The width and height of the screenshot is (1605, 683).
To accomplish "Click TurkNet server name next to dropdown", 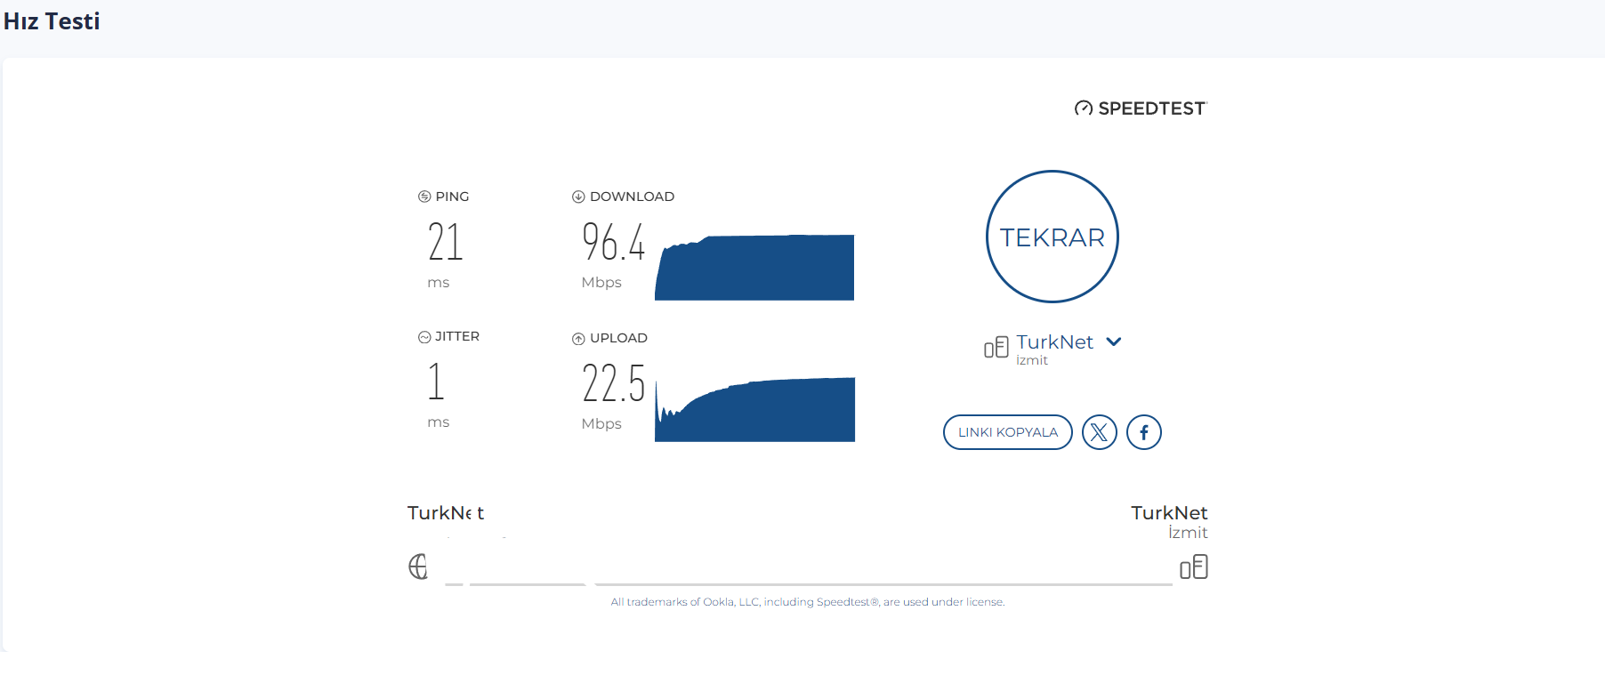I will click(1054, 341).
